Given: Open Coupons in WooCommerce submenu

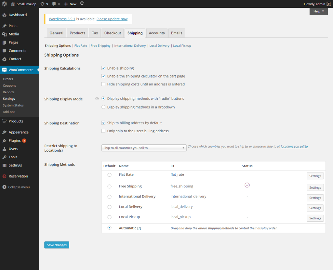Looking at the screenshot, I should tap(9, 85).
